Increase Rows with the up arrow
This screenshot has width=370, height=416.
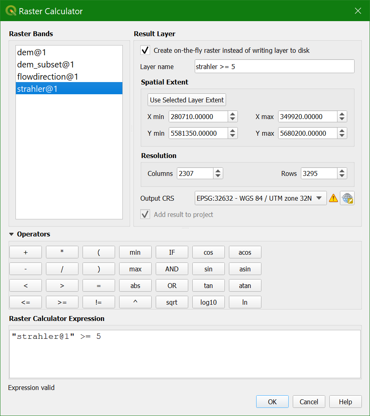pyautogui.click(x=342, y=171)
